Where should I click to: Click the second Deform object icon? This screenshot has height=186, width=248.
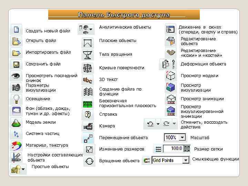tap(174, 64)
